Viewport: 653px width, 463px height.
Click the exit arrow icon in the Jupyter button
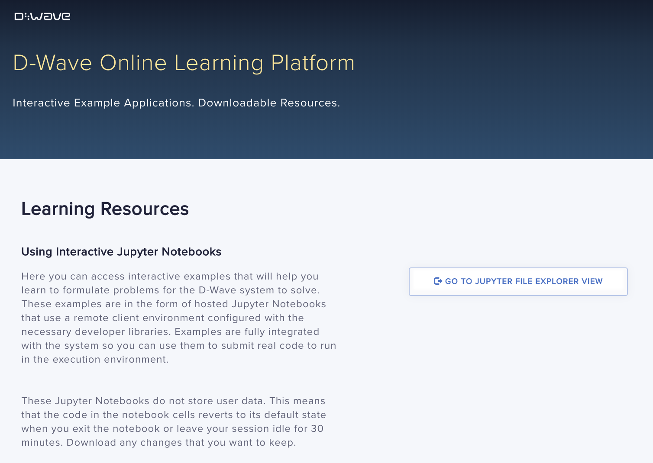point(438,281)
